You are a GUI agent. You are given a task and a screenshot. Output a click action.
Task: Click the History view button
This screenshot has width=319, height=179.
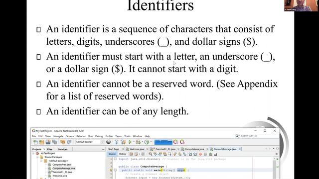pyautogui.click(x=123, y=154)
